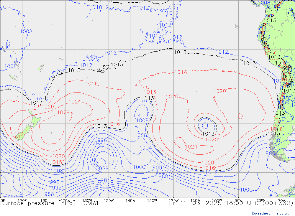
Task: Click the 160W longitude label
Action: coord(87,201)
